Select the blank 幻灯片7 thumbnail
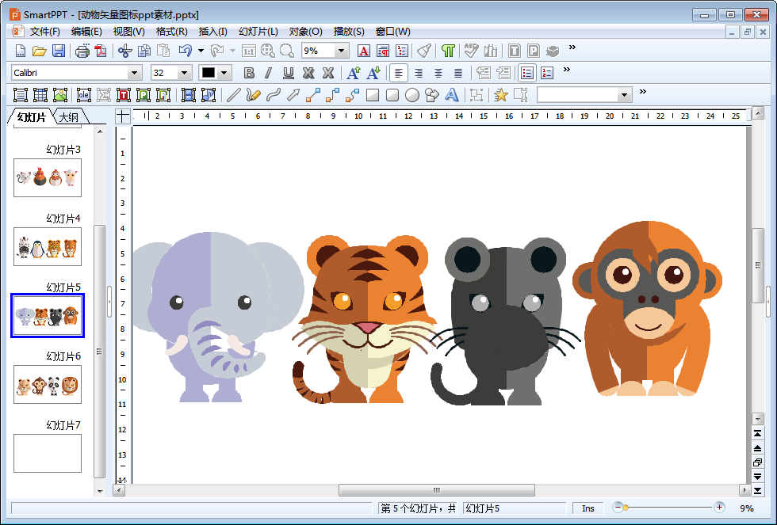The width and height of the screenshot is (777, 525). tap(48, 453)
